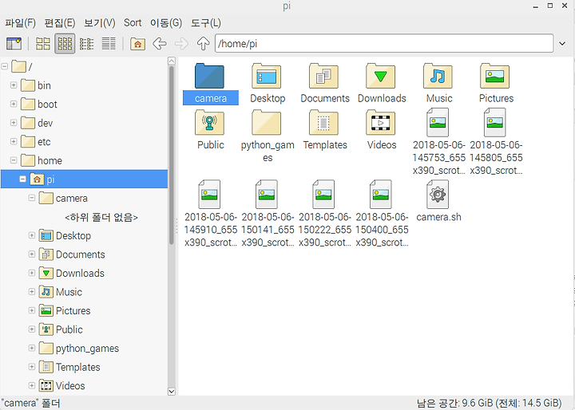The height and width of the screenshot is (410, 575).
Task: Expand Desktop node in tree
Action: click(x=32, y=235)
